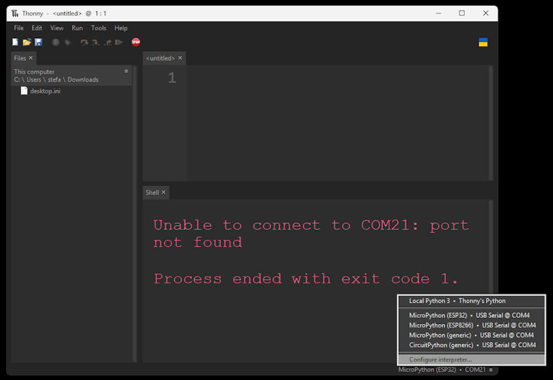Click line number 1 in editor gutter

(171, 78)
